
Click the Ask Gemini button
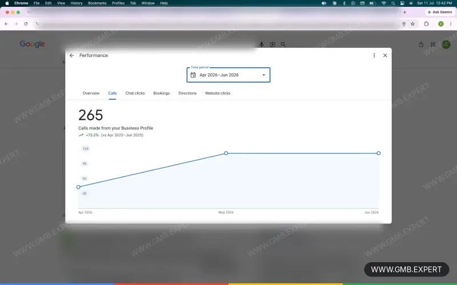(x=440, y=12)
